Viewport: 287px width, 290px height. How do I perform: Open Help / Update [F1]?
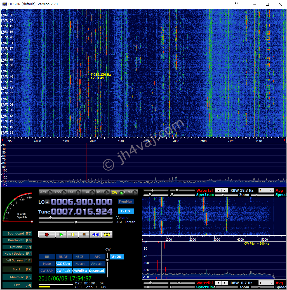pos(17,254)
